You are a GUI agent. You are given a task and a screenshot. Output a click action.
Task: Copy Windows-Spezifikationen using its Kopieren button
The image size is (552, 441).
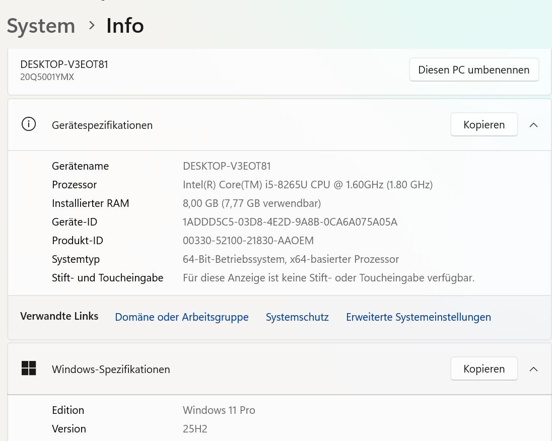pos(484,369)
